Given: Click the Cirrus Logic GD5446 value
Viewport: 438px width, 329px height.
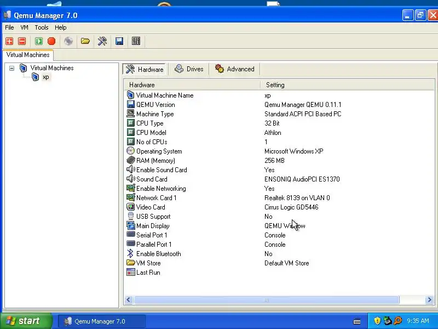Looking at the screenshot, I should (291, 207).
